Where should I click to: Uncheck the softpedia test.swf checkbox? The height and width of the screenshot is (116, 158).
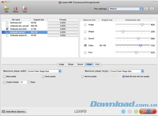pos(7,32)
